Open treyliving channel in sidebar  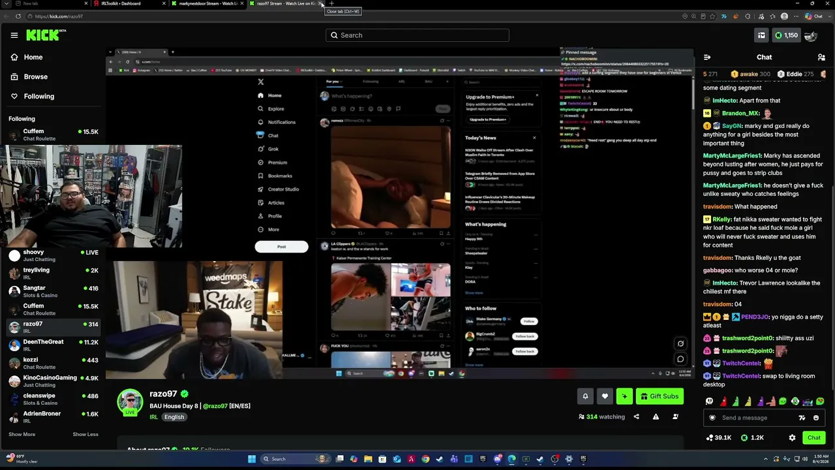point(53,274)
